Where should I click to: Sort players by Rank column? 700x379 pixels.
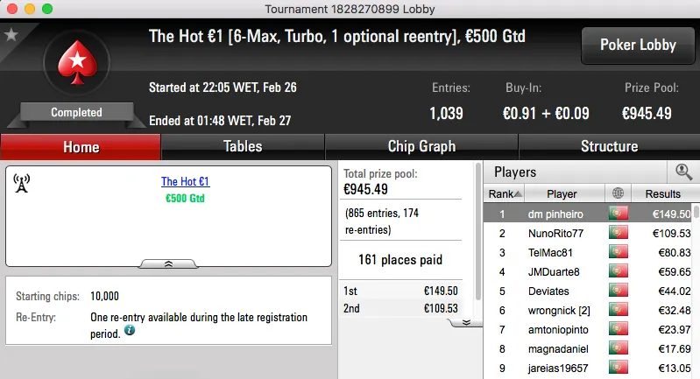coord(505,193)
